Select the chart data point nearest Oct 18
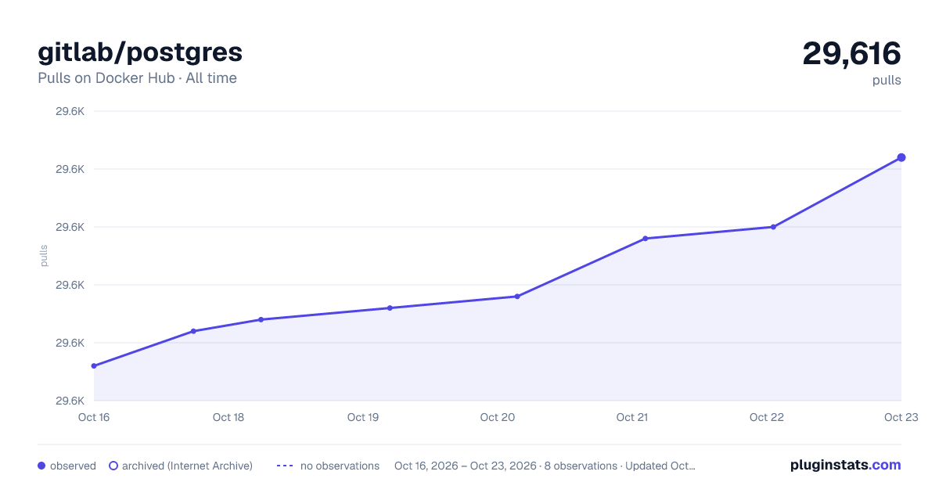 [x=261, y=319]
